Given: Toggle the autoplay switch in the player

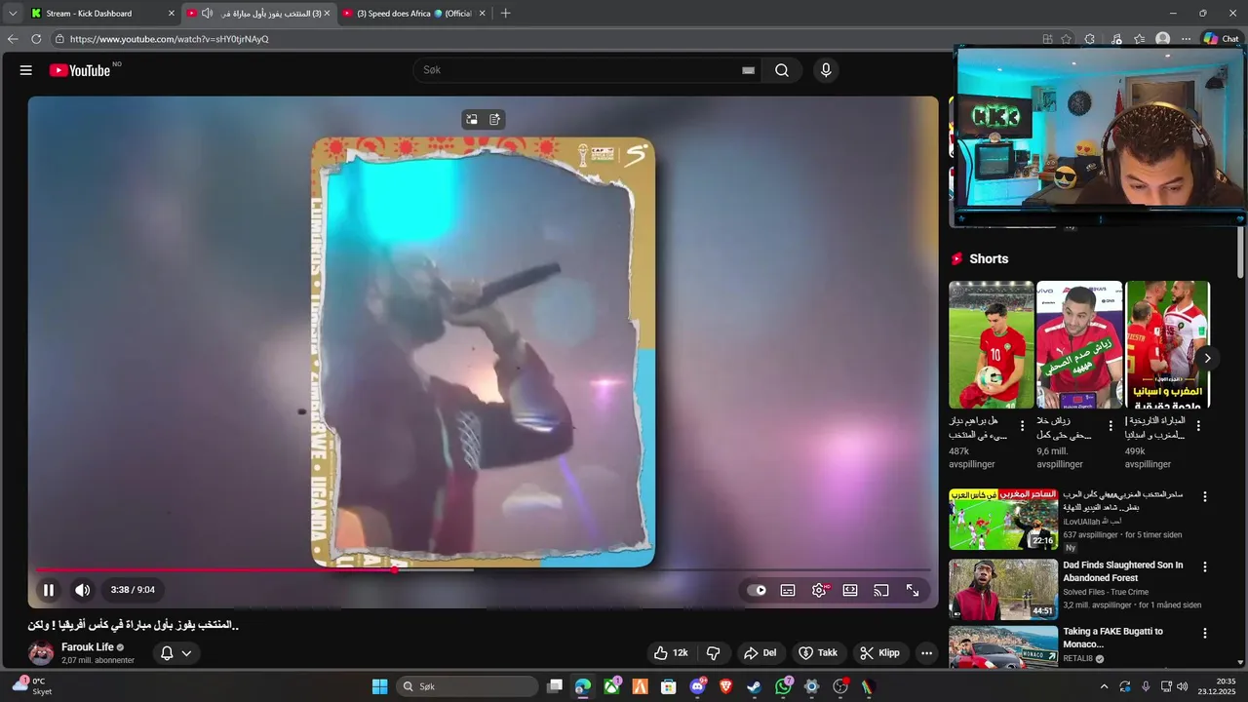Looking at the screenshot, I should [x=757, y=590].
